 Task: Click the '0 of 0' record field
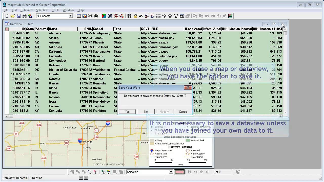tap(222, 172)
